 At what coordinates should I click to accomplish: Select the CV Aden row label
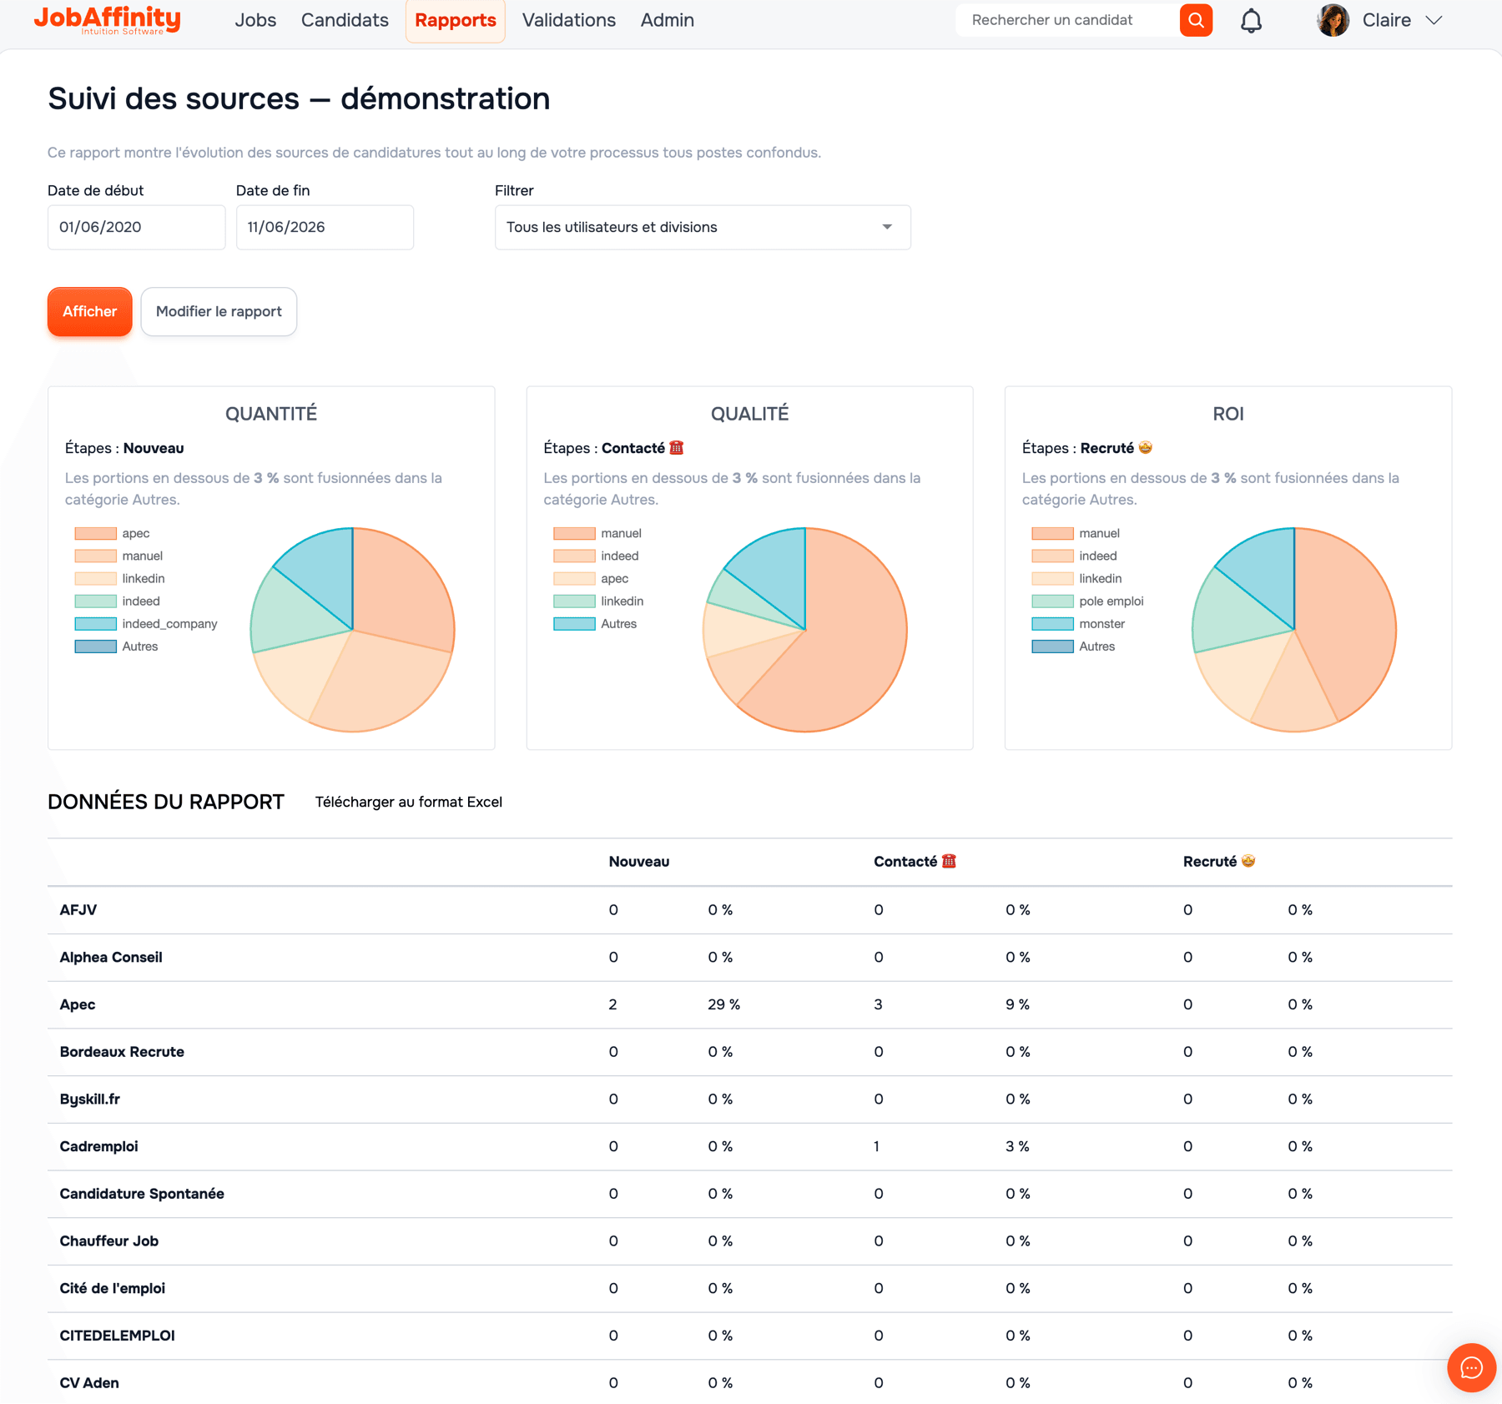tap(89, 1383)
